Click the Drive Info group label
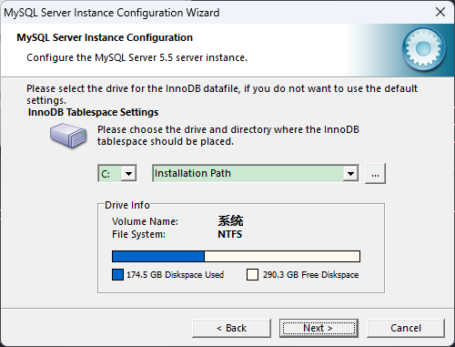 click(127, 205)
